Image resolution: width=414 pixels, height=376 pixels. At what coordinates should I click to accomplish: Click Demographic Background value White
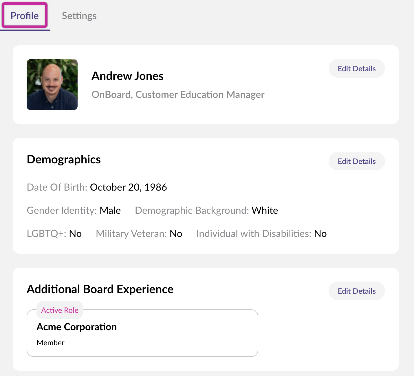(265, 210)
